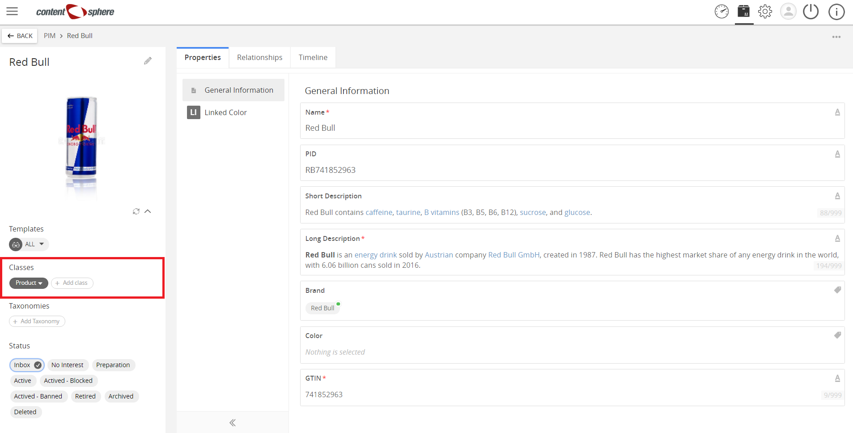This screenshot has height=433, width=853.
Task: Open the Austrian link in Long Description
Action: 439,255
